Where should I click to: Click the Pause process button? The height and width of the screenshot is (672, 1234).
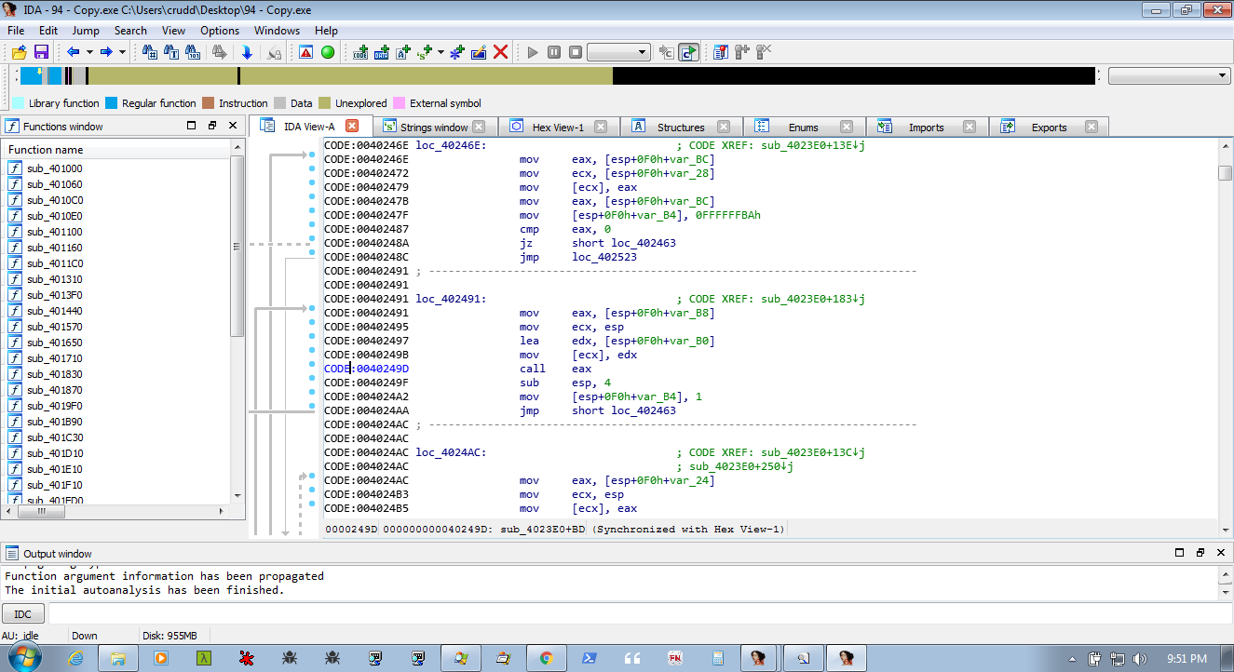click(x=554, y=52)
